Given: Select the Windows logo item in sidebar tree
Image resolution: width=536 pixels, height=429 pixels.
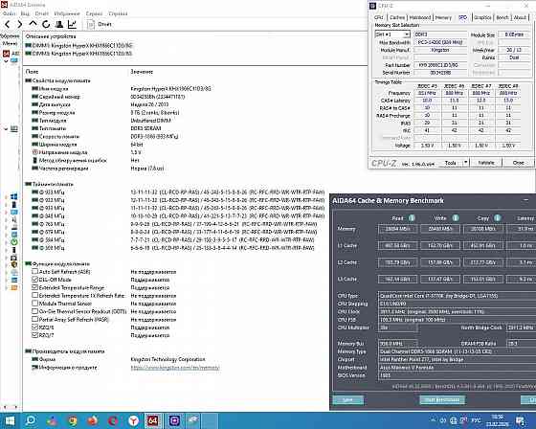Looking at the screenshot, I should point(14,196).
